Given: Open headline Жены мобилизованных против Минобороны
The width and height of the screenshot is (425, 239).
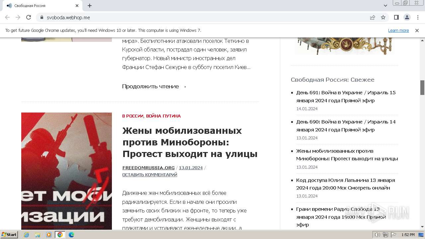Looking at the screenshot, I should point(190,142).
